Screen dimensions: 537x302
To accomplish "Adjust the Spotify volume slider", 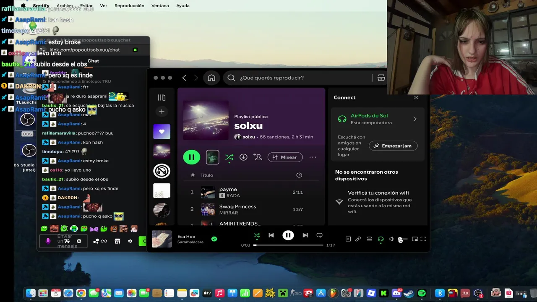I will [x=402, y=239].
